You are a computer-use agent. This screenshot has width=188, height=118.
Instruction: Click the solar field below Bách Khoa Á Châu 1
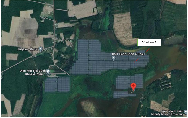[x=57, y=84]
